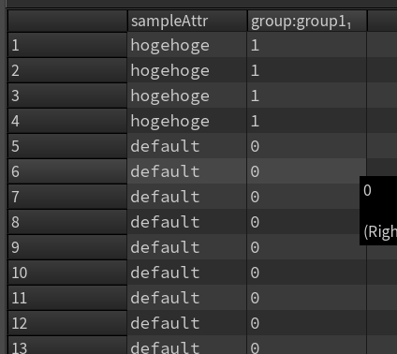This screenshot has height=354, width=397.
Task: Select row number 8 header
Action: coord(67,222)
